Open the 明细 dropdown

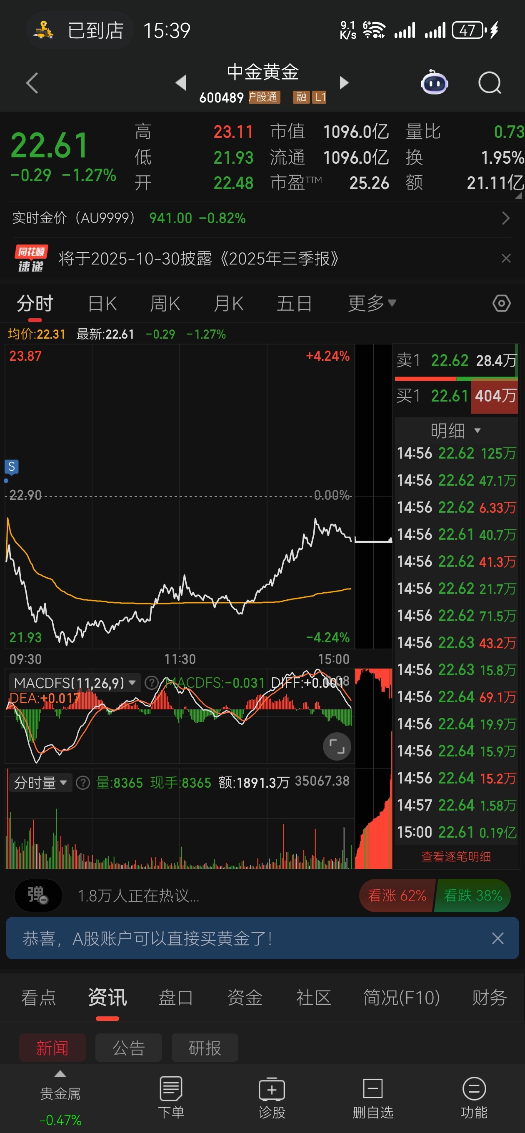click(456, 430)
